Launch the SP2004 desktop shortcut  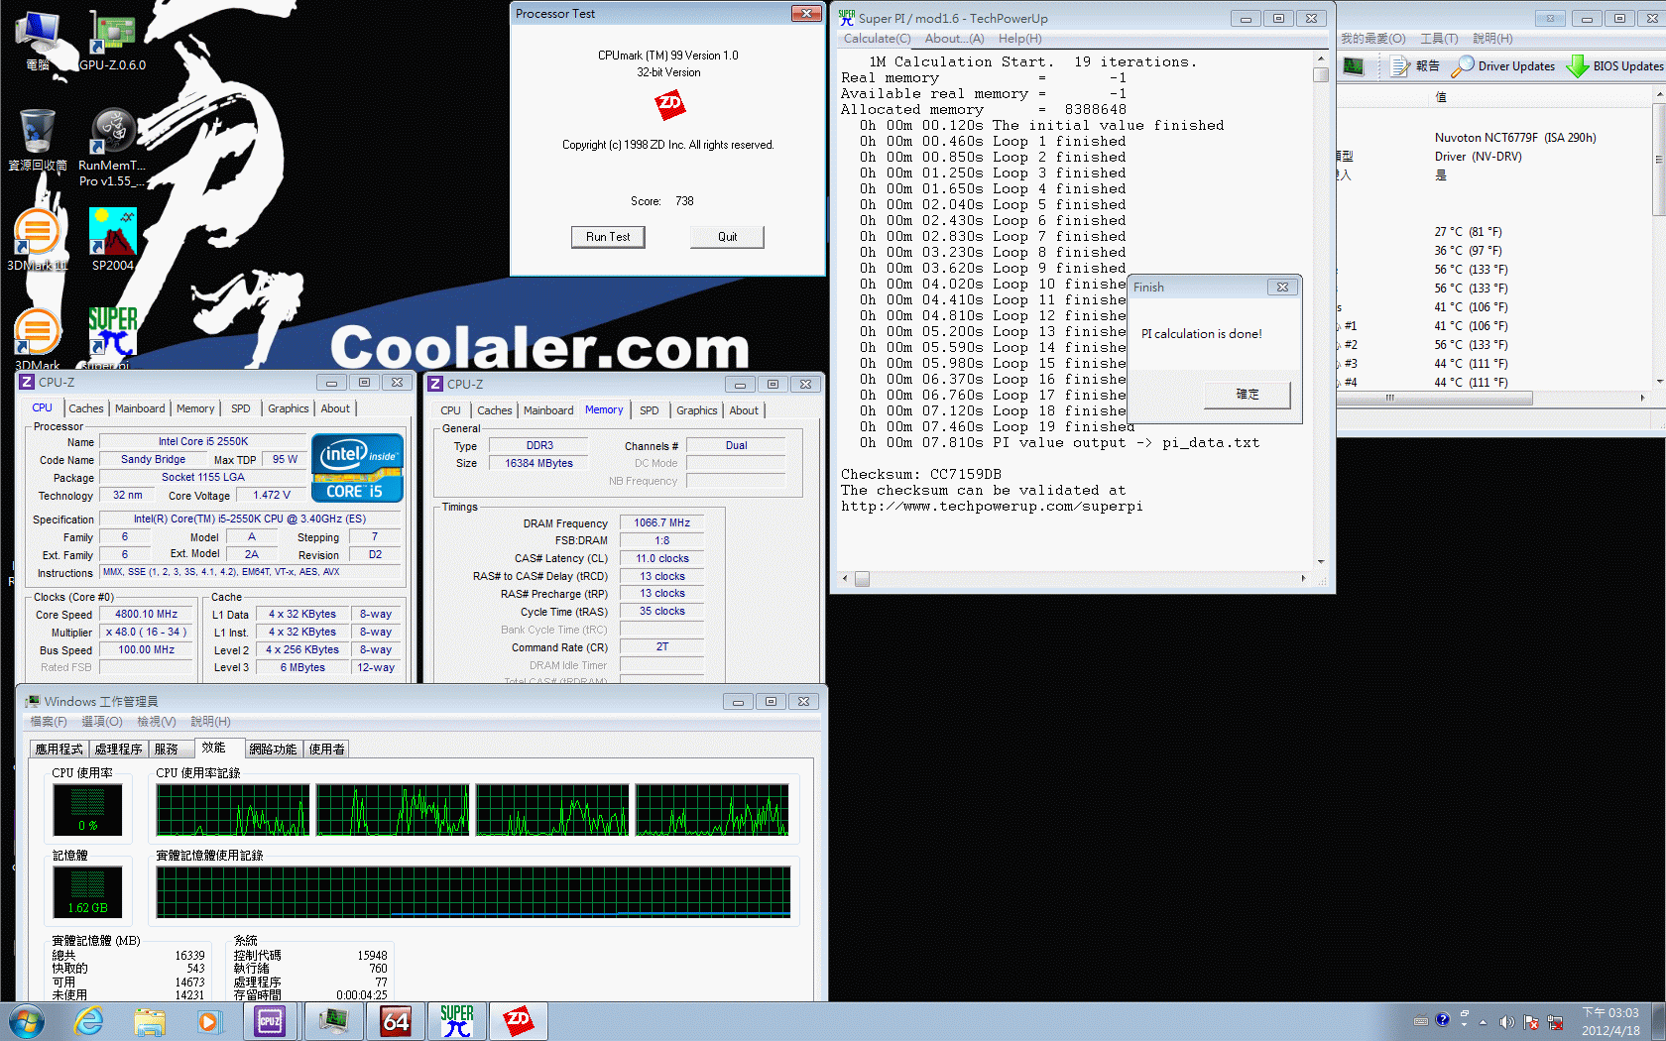[x=112, y=239]
